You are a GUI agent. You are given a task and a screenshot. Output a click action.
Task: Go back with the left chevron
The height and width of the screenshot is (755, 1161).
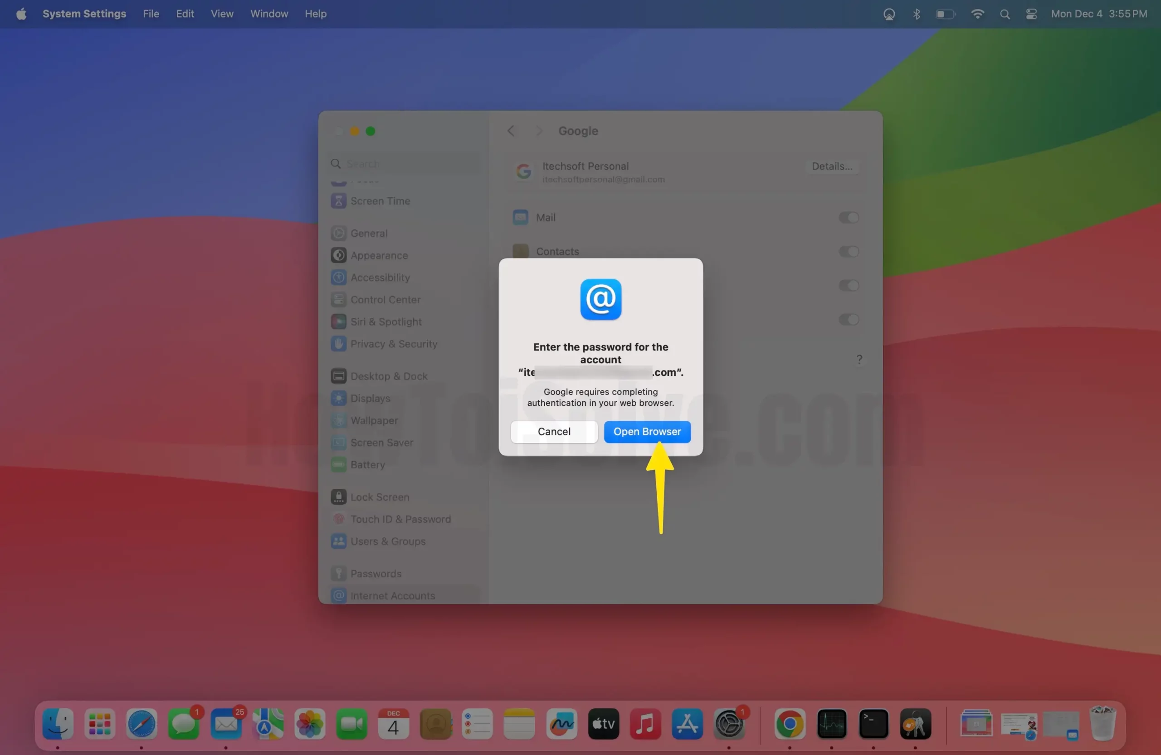[x=511, y=131]
